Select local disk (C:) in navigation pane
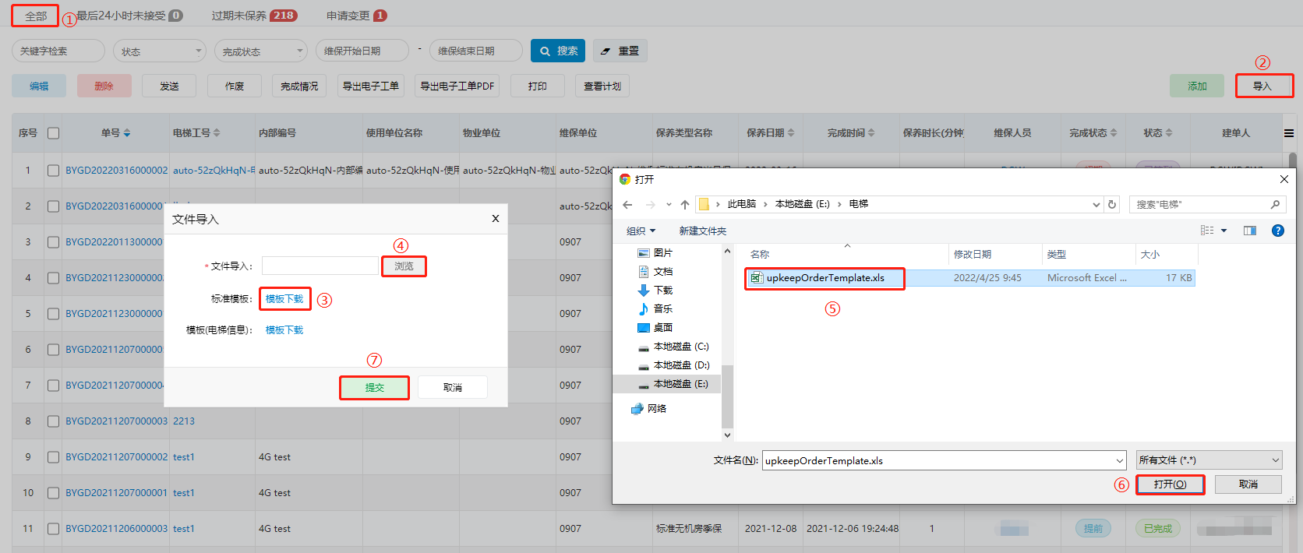The width and height of the screenshot is (1303, 553). [x=674, y=347]
